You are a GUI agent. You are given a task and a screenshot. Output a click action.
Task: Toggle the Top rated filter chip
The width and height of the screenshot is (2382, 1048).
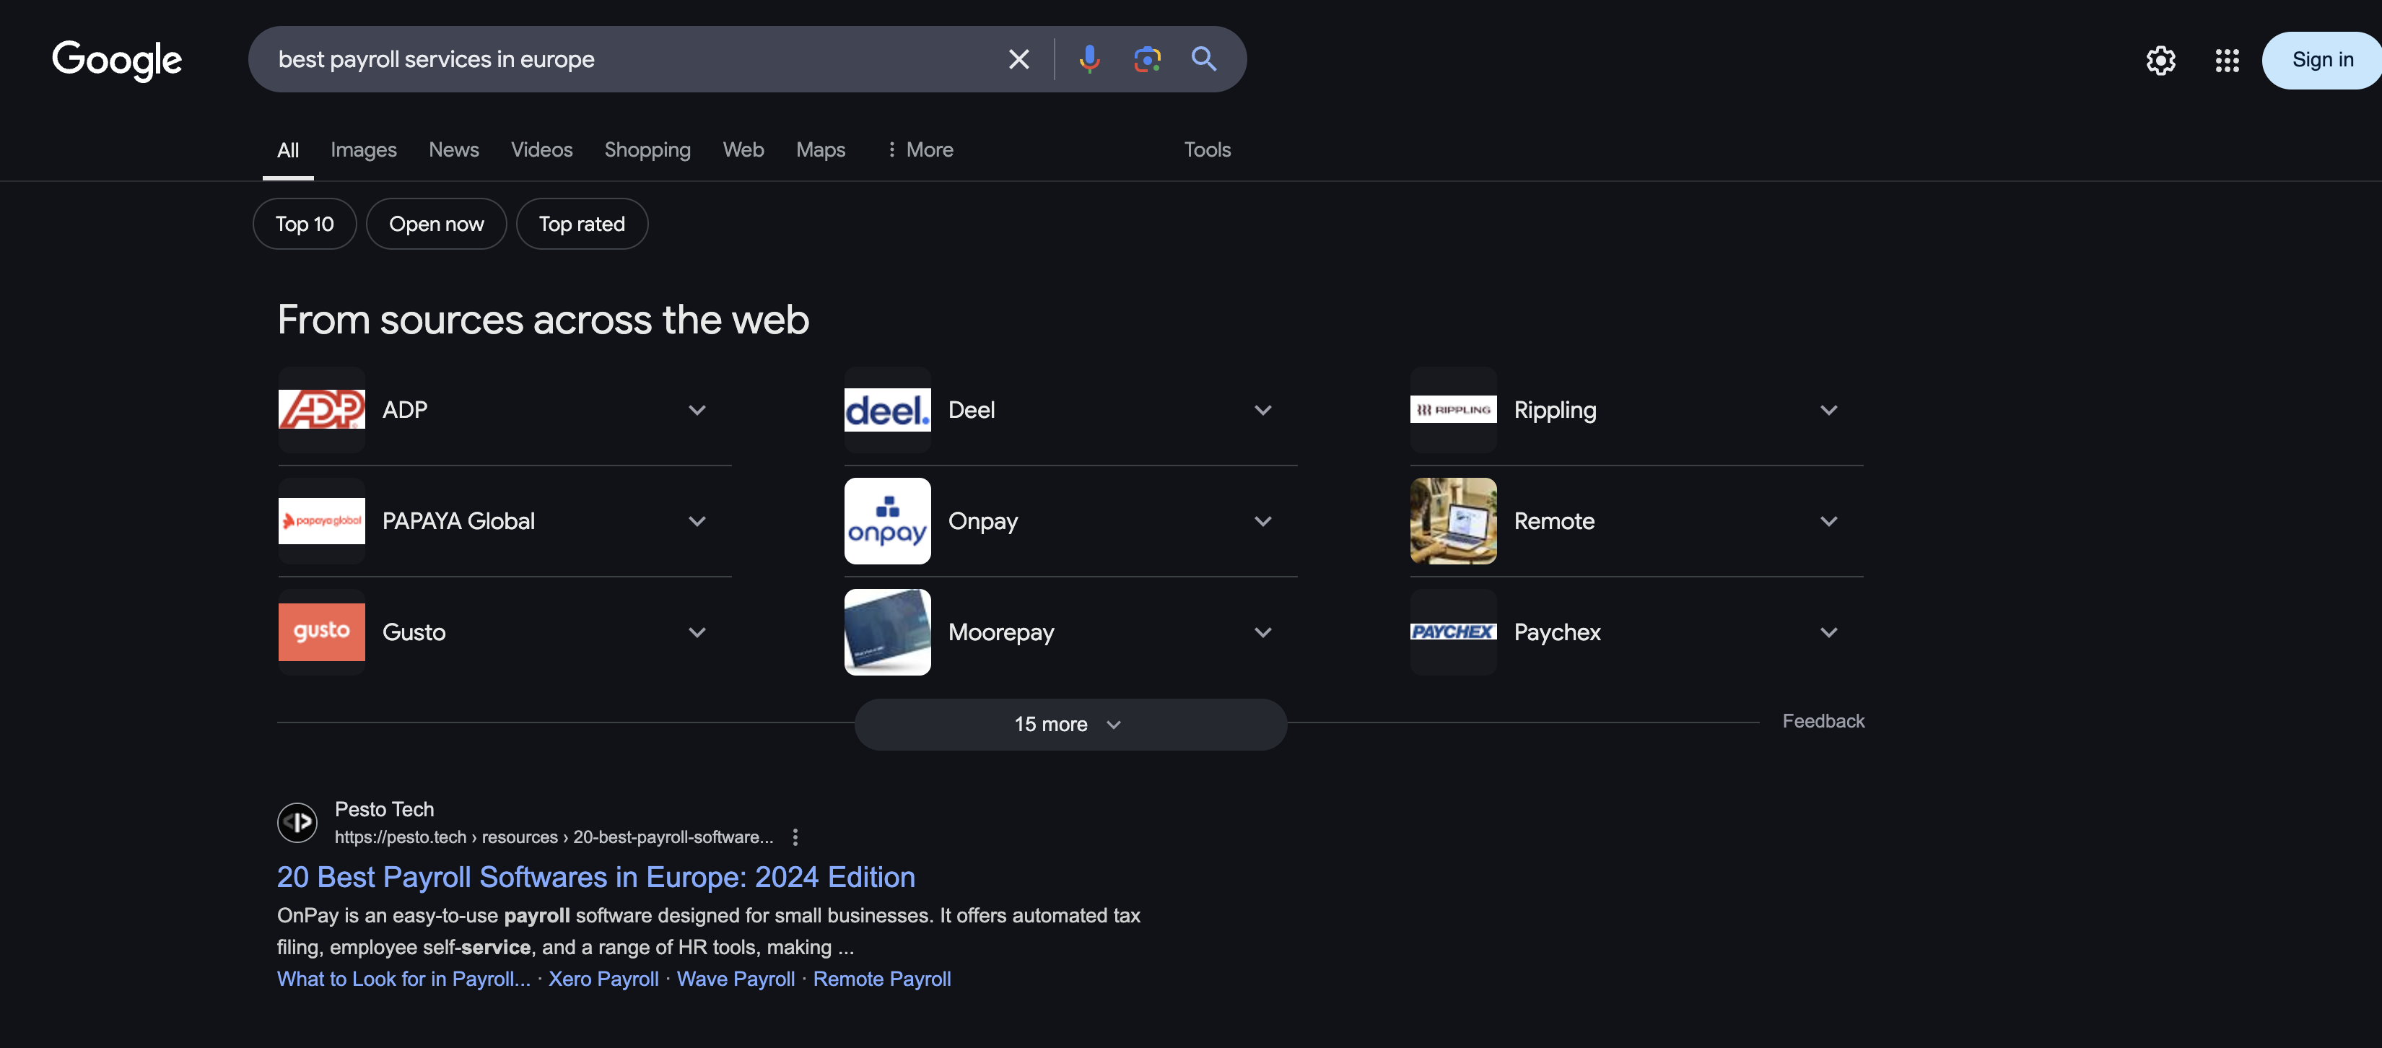pos(582,224)
